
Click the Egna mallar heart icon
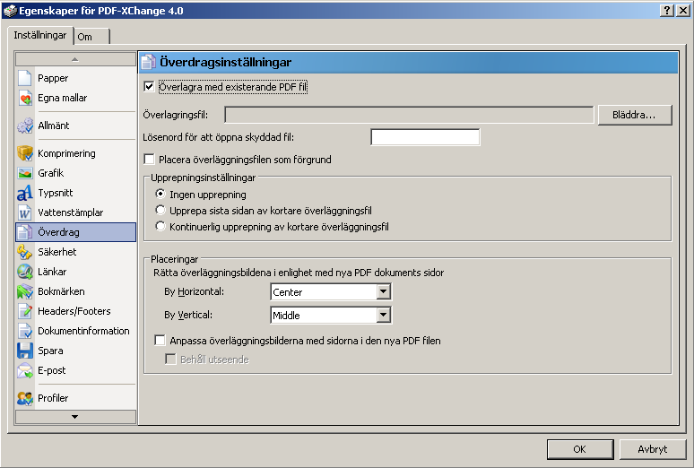(25, 98)
